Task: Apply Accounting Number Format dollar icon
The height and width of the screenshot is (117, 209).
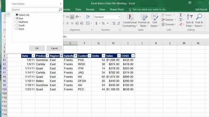Action: [x=96, y=23]
